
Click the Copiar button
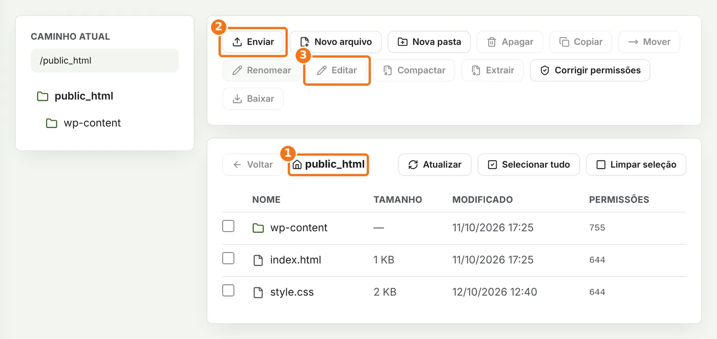(581, 42)
